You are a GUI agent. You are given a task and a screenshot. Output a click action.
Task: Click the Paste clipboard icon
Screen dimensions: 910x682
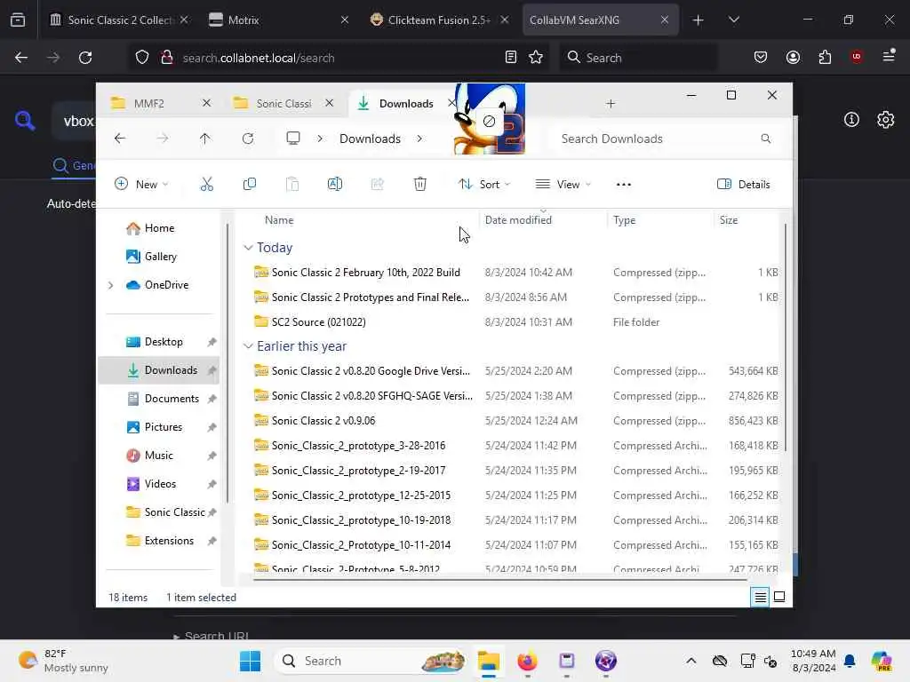pos(292,185)
